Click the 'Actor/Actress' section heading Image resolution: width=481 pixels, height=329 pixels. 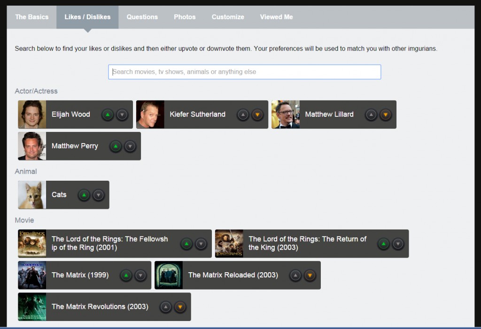(36, 91)
